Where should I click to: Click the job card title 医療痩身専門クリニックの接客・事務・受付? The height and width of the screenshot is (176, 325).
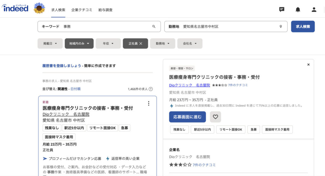88,108
